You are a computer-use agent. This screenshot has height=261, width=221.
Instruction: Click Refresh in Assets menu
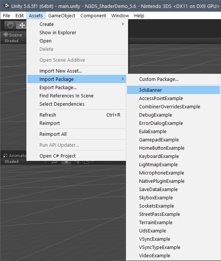click(77, 115)
